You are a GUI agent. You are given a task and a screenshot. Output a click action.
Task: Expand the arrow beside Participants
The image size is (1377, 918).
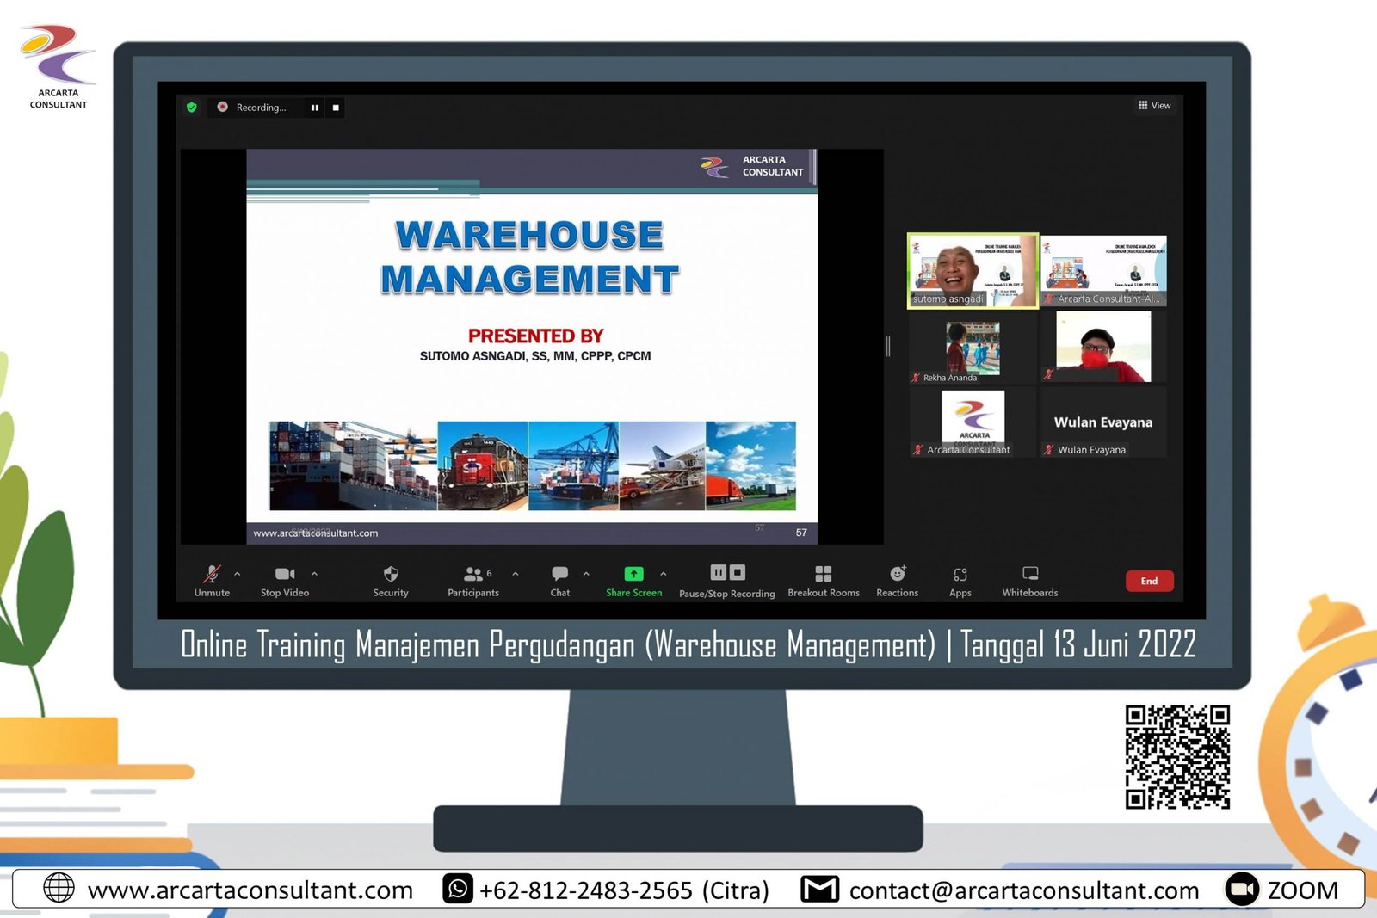516,573
